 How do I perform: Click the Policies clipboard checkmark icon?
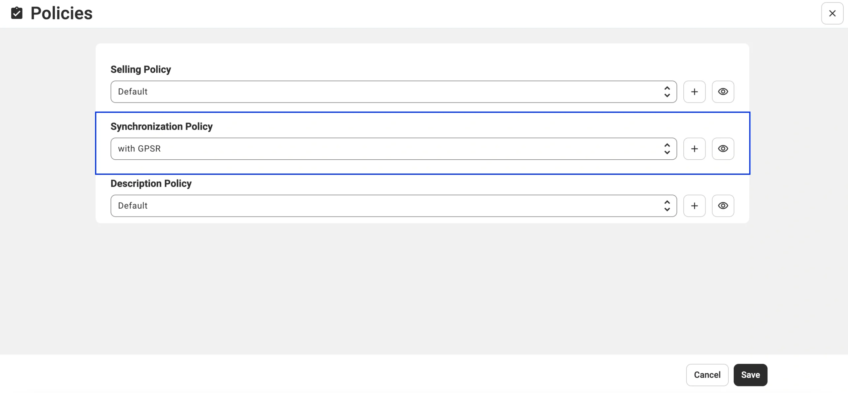coord(17,13)
